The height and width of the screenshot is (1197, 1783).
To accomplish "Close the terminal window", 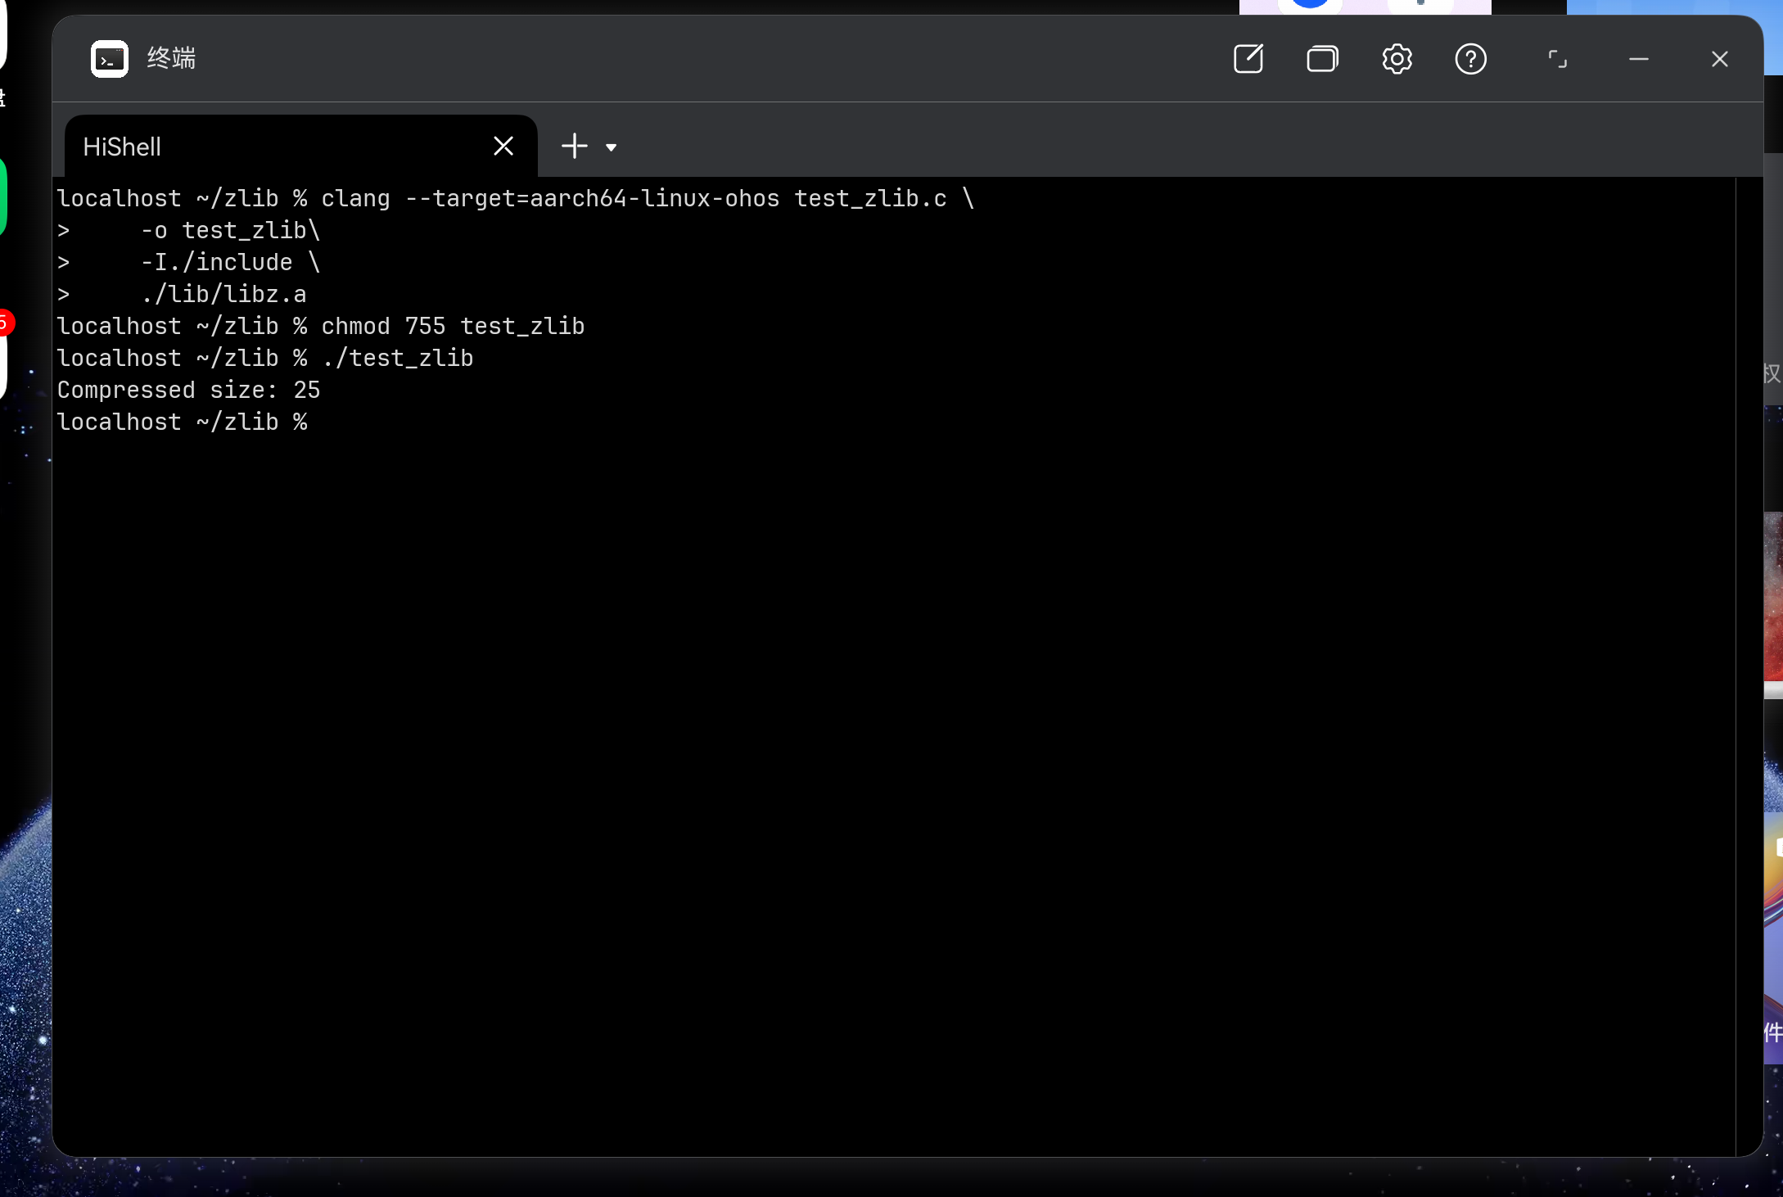I will pyautogui.click(x=1719, y=59).
